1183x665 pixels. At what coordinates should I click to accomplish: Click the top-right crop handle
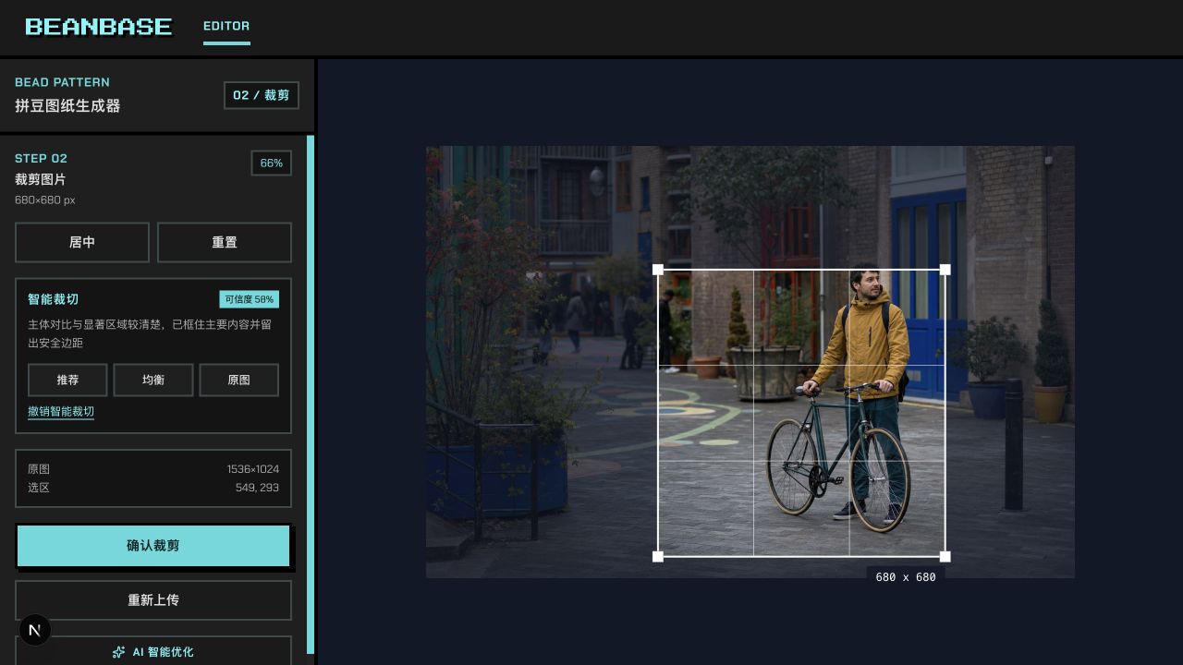coord(945,270)
